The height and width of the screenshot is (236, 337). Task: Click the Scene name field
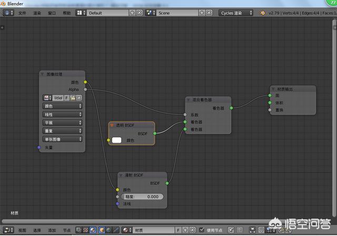coord(177,13)
